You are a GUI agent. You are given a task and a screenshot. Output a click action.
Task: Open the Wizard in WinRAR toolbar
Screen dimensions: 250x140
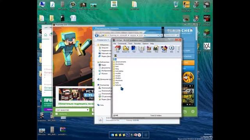(164, 49)
